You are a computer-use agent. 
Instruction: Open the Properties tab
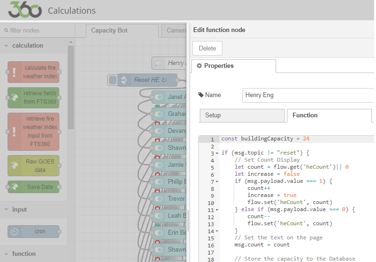234,66
